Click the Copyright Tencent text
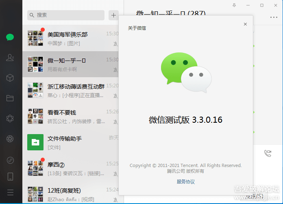Screen dimensions: 283x204 click(x=185, y=165)
